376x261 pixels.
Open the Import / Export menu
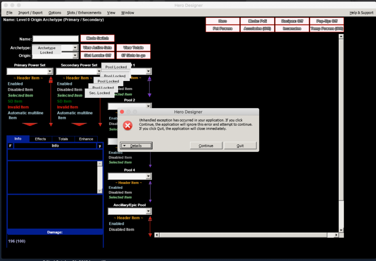(x=30, y=13)
